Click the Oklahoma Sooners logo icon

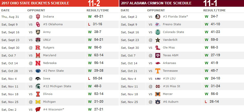[38, 25]
